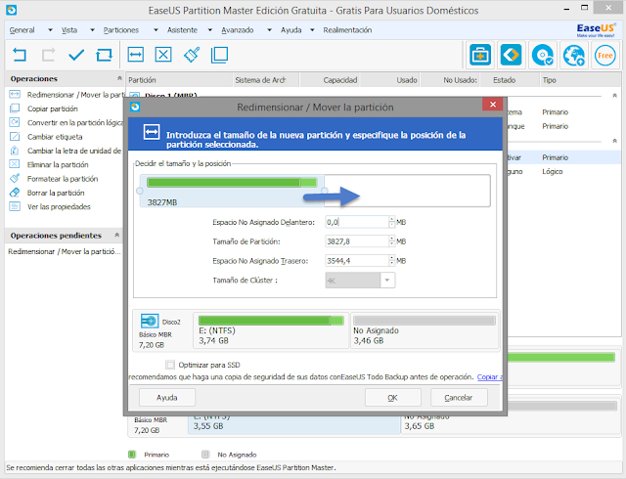Click the Refresh toolbar icon
This screenshot has height=479, width=626.
[105, 55]
